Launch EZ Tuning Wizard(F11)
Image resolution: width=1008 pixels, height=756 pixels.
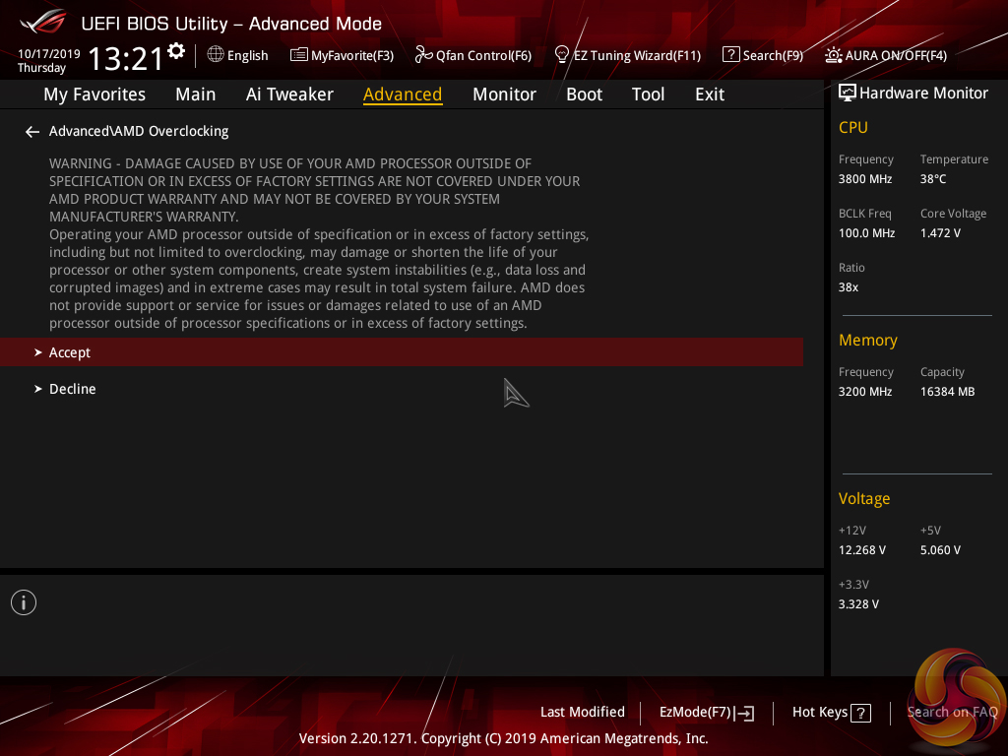click(x=627, y=55)
